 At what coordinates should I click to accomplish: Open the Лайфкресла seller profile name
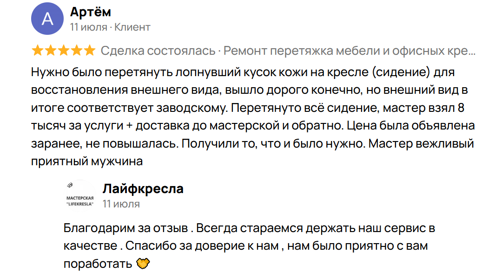(143, 189)
